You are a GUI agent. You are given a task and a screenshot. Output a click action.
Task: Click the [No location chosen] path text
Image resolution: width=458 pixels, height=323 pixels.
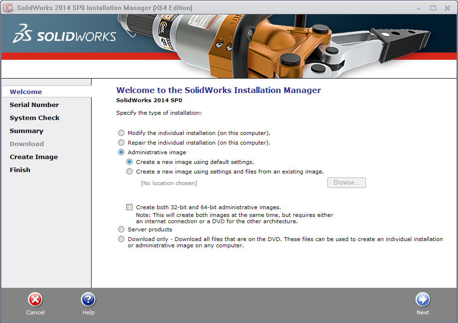pos(169,183)
